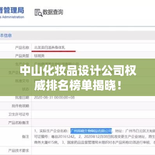The height and width of the screenshot is (155, 155).
Task: Click highlighted company name 广州雨晓生物制品有限公司
Action: pos(91,131)
